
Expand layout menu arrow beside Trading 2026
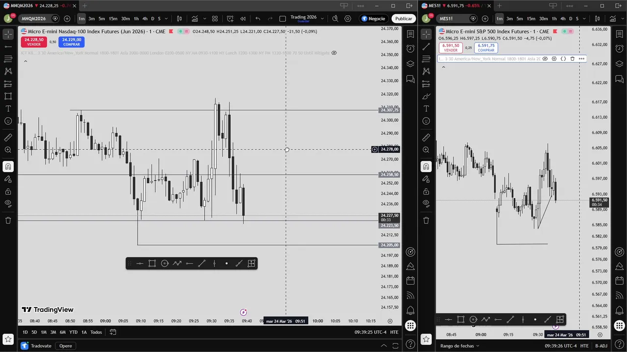pos(322,19)
